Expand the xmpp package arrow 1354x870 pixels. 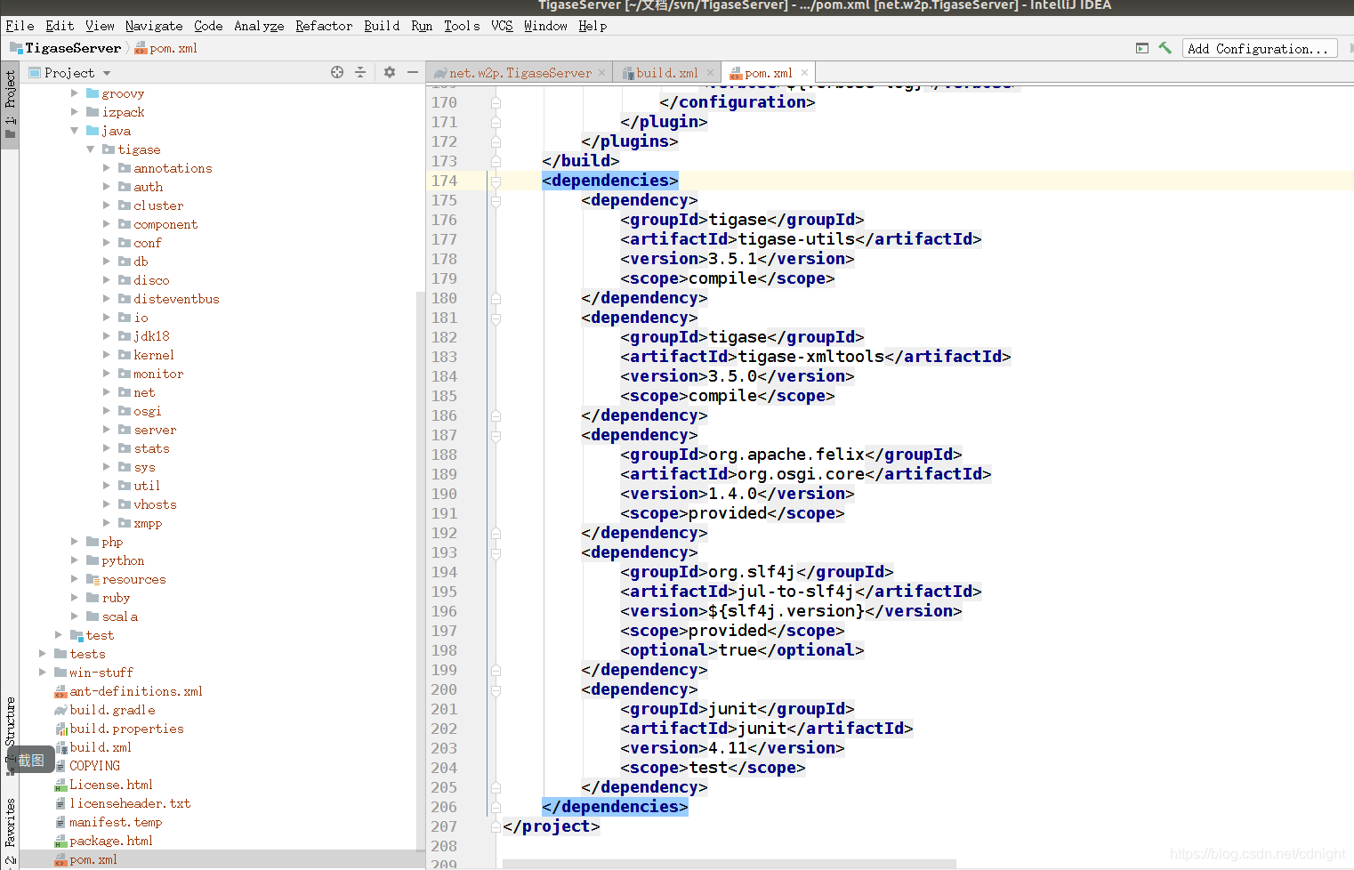coord(107,523)
